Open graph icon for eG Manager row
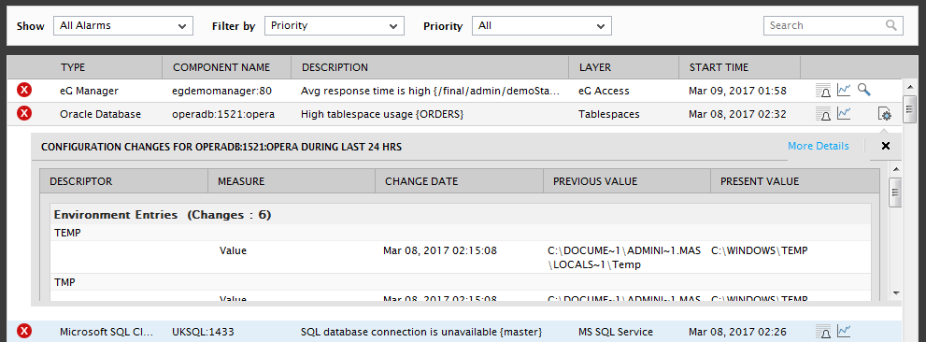 pyautogui.click(x=844, y=91)
